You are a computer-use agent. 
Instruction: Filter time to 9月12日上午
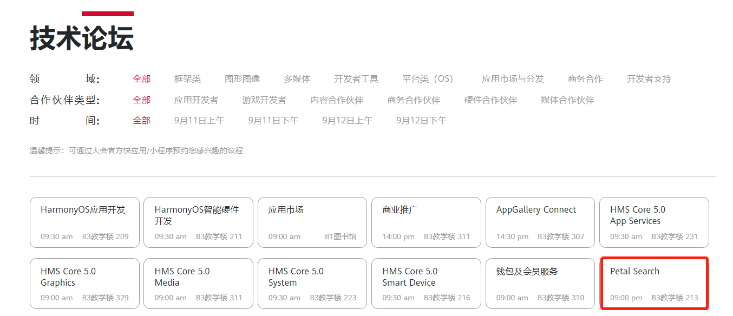348,121
